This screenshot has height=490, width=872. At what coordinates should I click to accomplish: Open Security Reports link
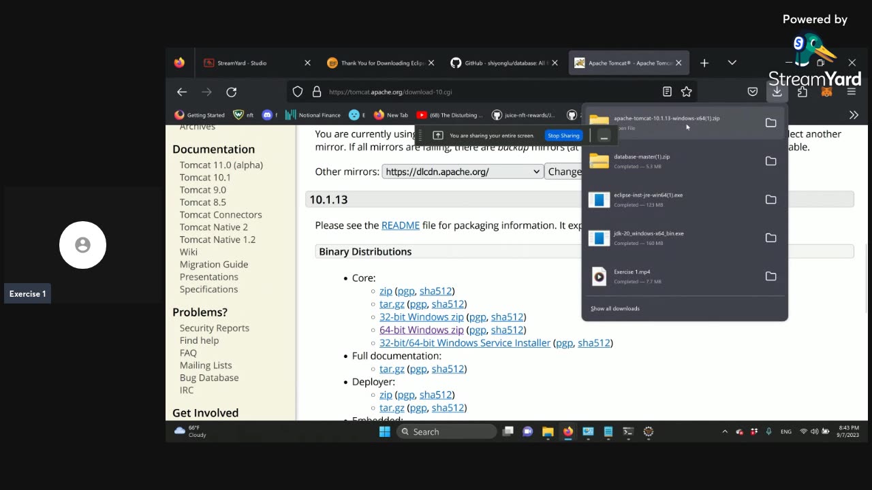click(215, 328)
